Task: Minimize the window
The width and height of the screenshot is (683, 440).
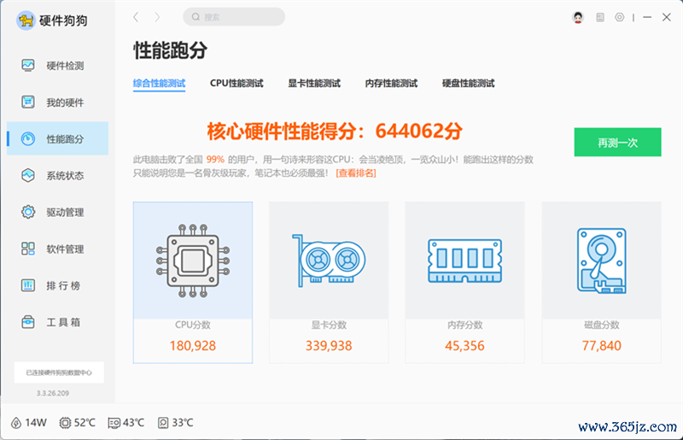Action: tap(647, 17)
